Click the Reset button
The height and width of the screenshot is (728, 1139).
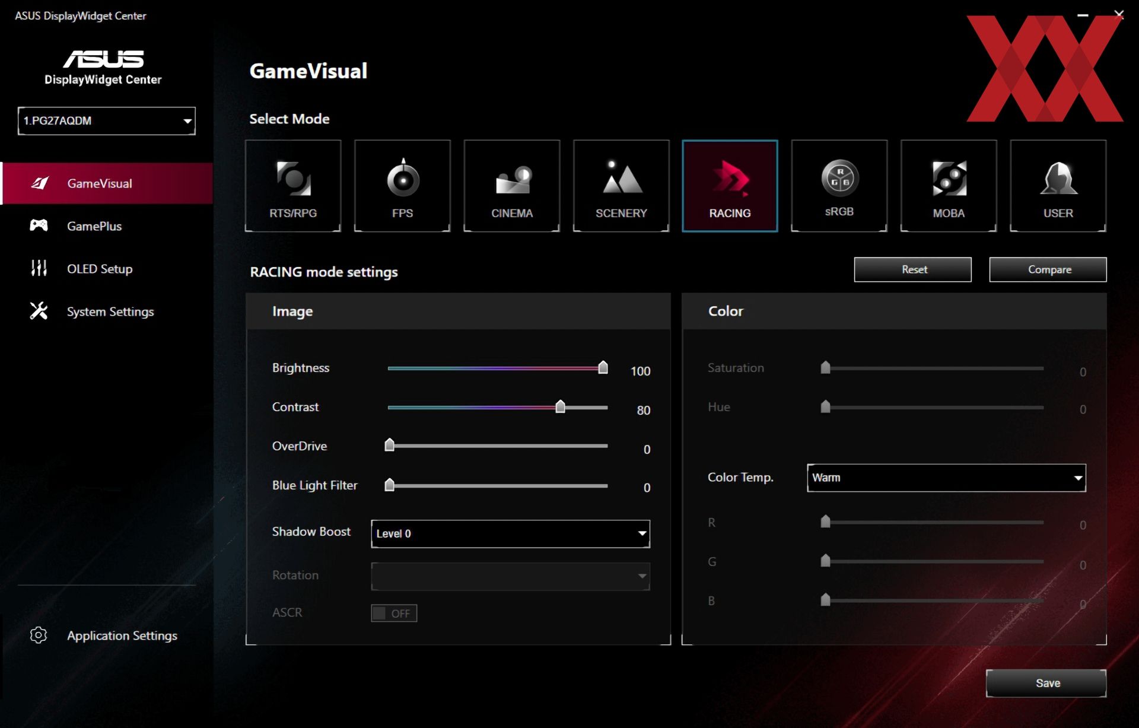913,269
